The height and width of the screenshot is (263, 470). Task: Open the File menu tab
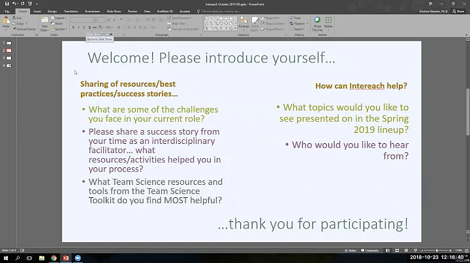pos(7,11)
